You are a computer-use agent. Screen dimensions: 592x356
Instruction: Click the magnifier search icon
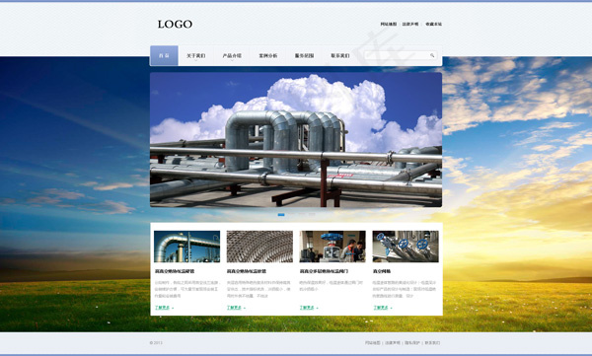[432, 55]
